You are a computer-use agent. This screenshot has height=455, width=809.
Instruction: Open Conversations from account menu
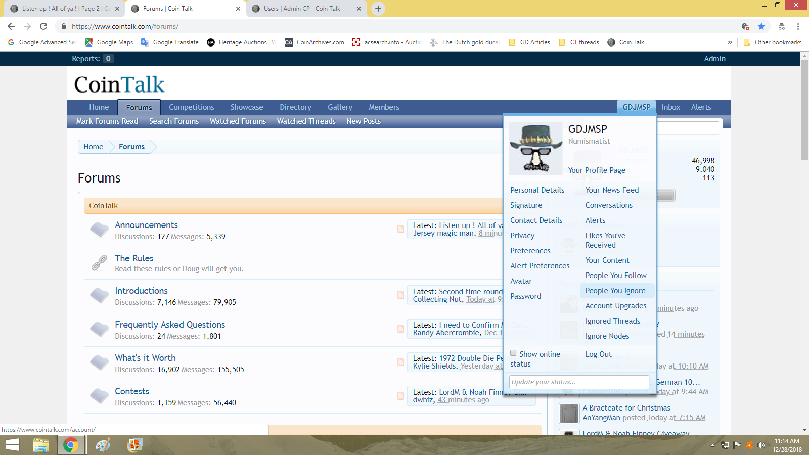[609, 205]
